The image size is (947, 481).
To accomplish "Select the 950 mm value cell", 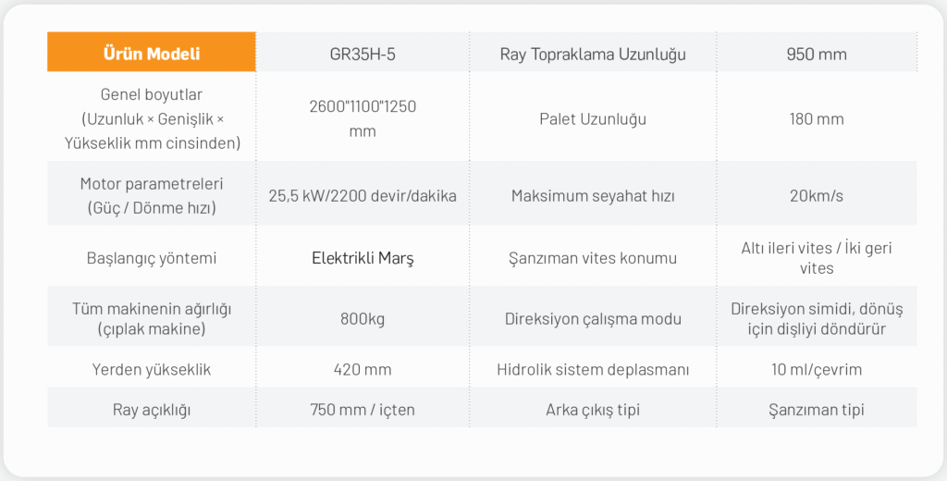I will coord(817,54).
